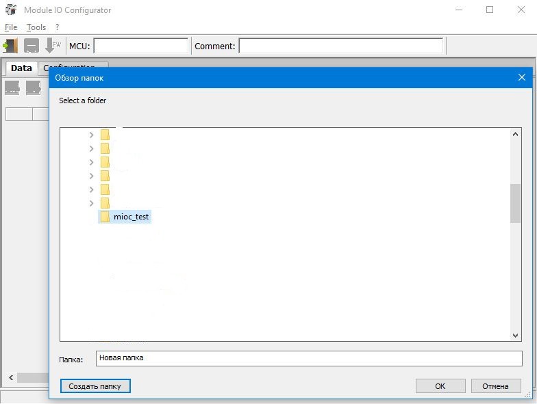Click the FW download arrow icon
Screen dimensions: 537x404
pos(53,45)
